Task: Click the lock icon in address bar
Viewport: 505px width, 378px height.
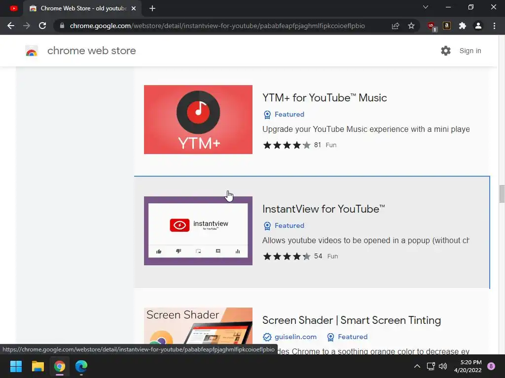Action: tap(62, 26)
